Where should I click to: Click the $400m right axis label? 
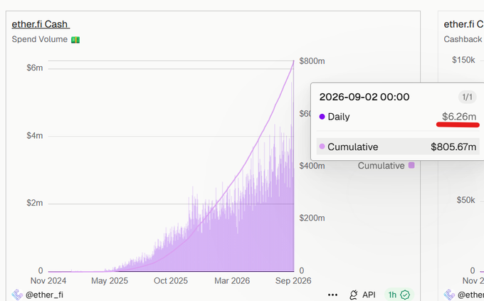312,166
